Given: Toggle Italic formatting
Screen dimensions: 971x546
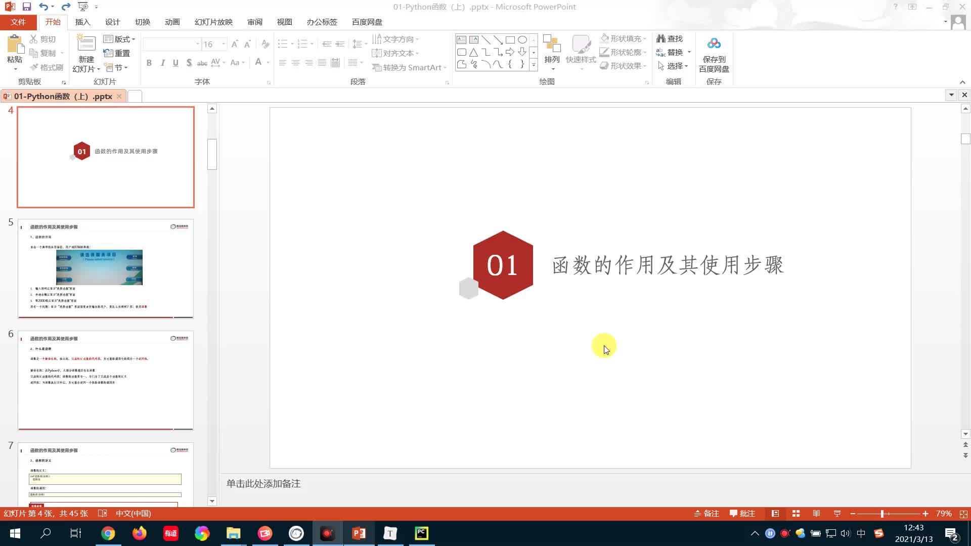Looking at the screenshot, I should [162, 63].
